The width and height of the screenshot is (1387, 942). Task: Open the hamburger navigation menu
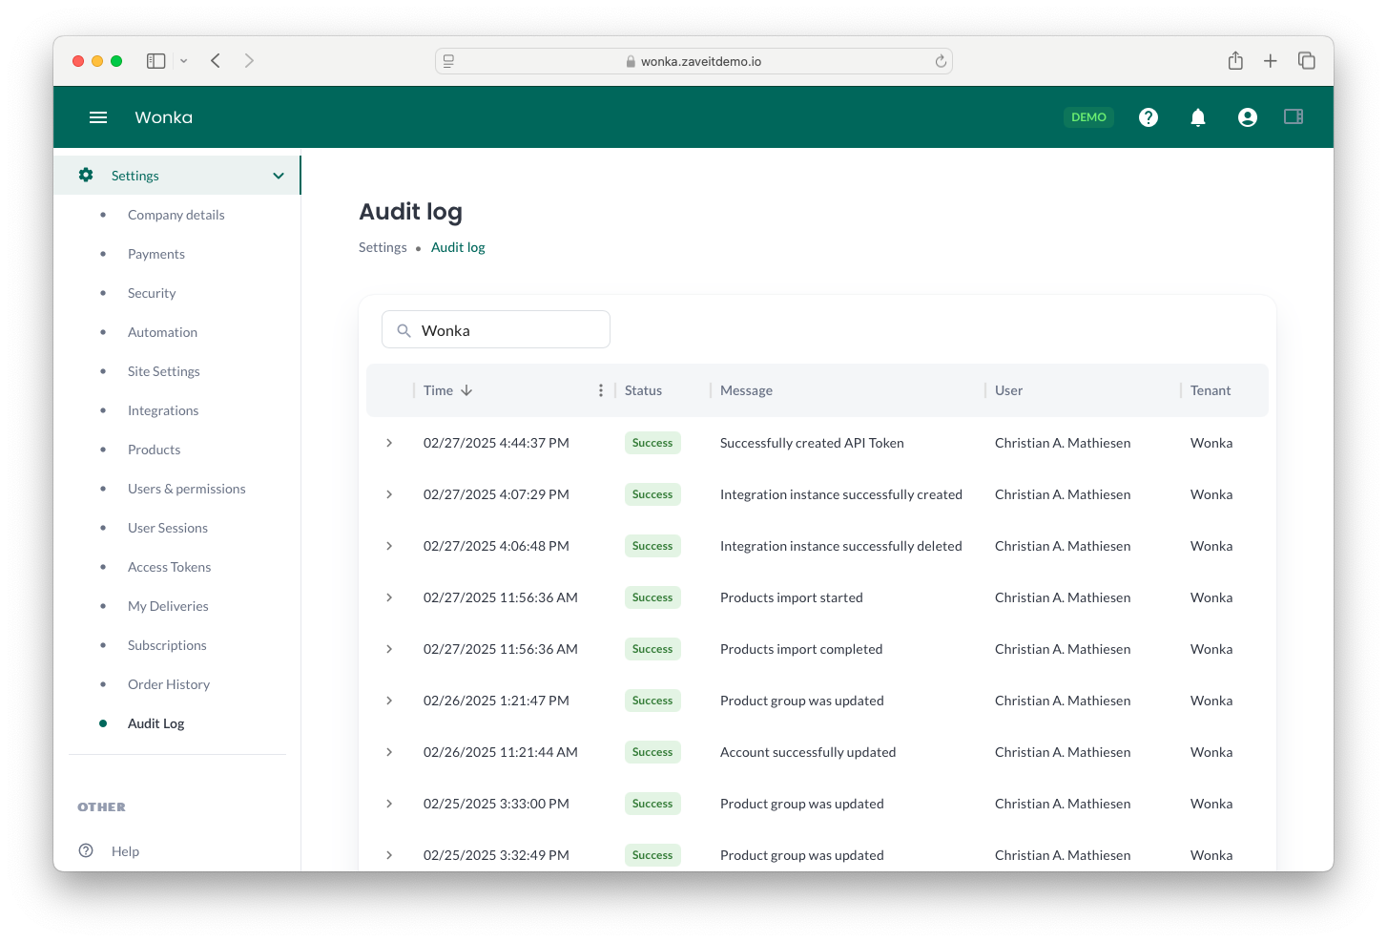pyautogui.click(x=98, y=117)
